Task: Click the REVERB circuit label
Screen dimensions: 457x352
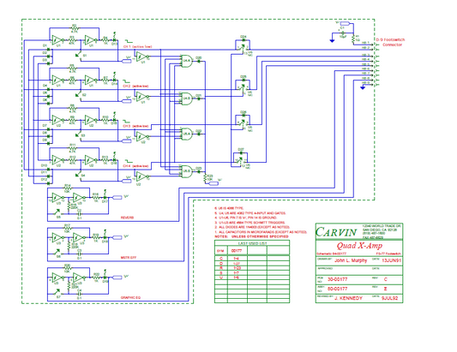Action: (127, 218)
